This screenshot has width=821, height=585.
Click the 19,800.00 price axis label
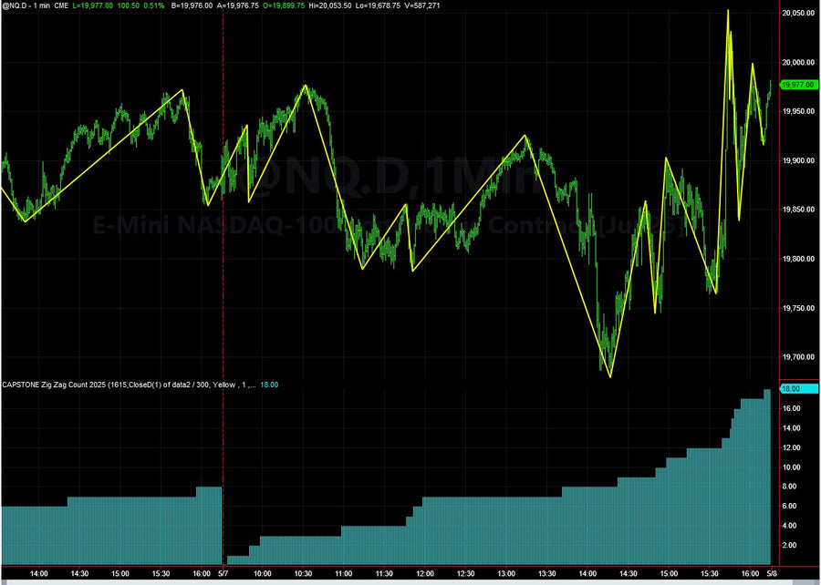tap(798, 259)
